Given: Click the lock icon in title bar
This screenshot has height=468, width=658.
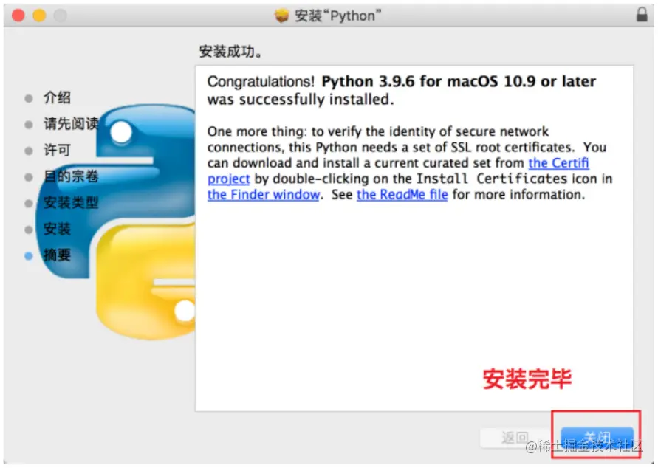Looking at the screenshot, I should [642, 14].
